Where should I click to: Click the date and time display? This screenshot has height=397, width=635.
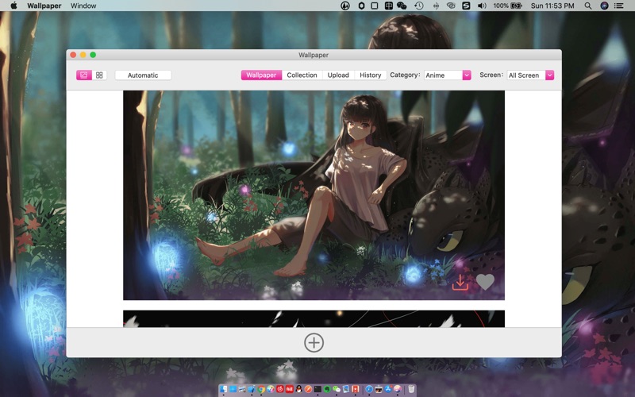click(552, 6)
